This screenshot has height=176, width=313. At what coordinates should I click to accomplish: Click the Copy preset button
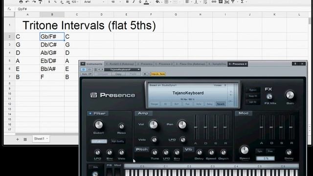[x=118, y=74]
